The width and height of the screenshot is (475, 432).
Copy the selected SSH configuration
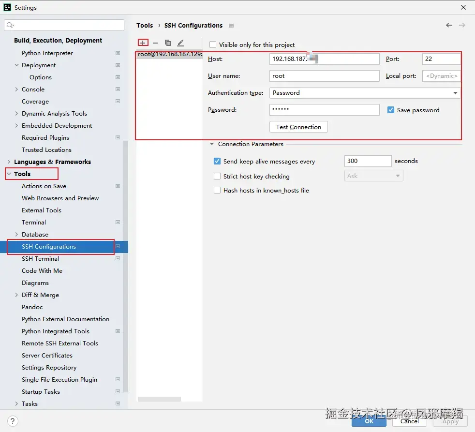pos(167,43)
